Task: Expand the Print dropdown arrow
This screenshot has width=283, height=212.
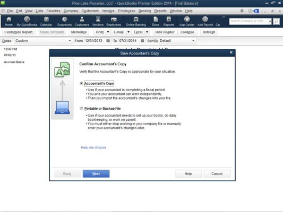Action: point(108,32)
